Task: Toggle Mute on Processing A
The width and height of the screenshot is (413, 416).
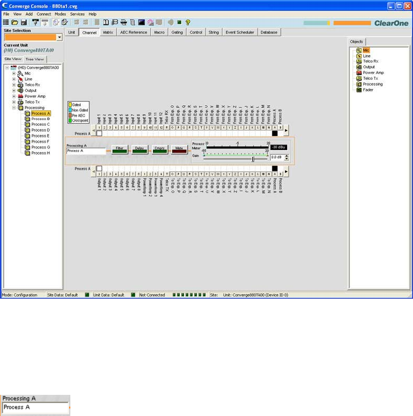Action: (179, 150)
